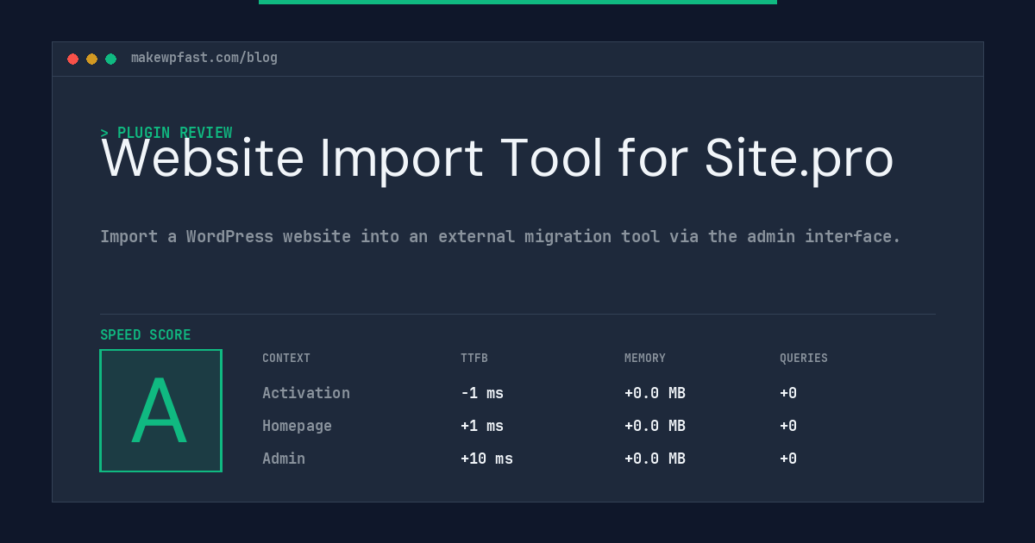
Task: Click the MEMORY column header
Action: [x=645, y=359]
